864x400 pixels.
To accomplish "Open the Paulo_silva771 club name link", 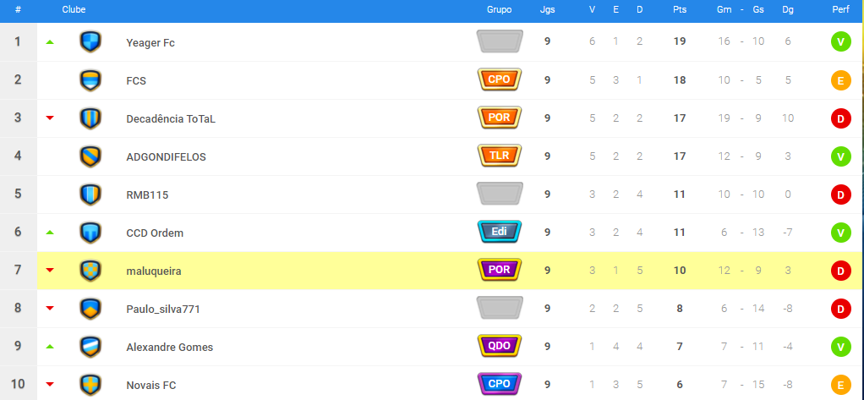I will coord(163,310).
